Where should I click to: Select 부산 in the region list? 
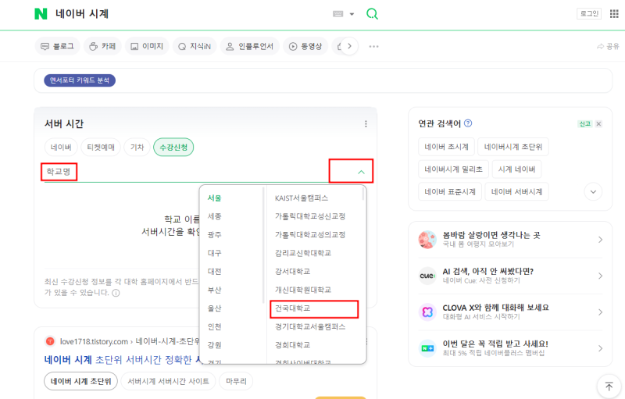[214, 290]
